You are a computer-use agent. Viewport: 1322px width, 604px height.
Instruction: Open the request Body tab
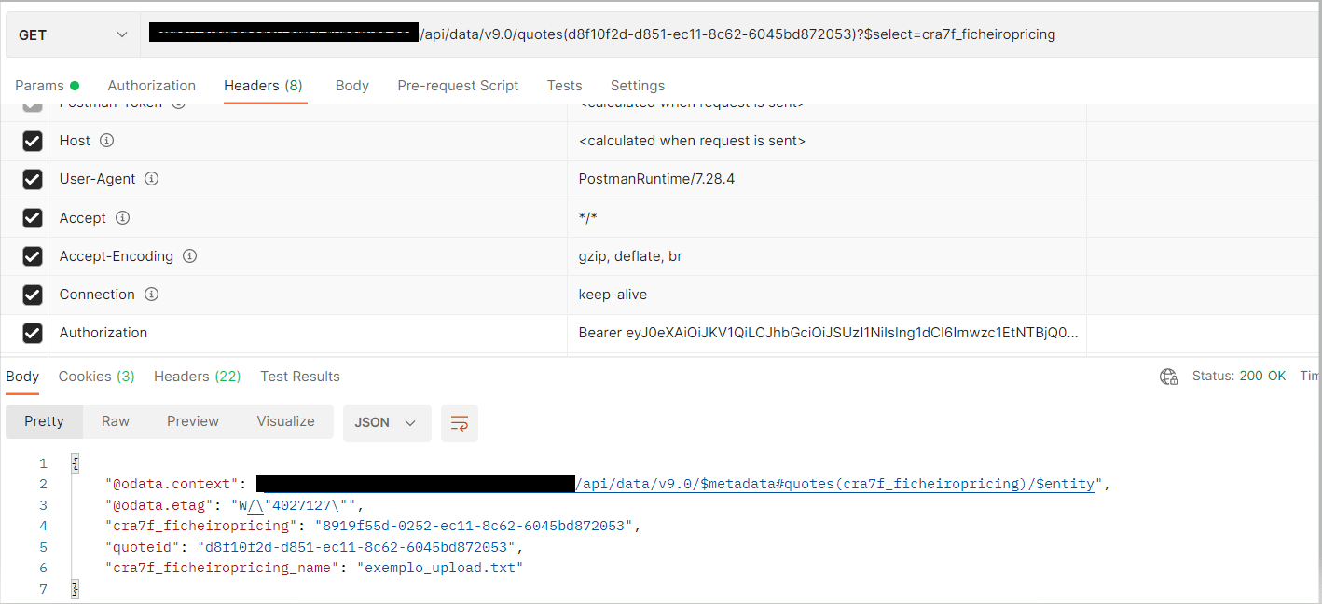pyautogui.click(x=352, y=86)
